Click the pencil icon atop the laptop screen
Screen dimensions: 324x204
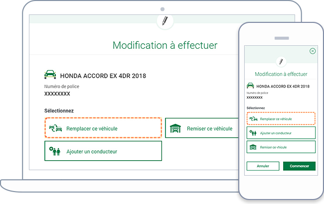click(x=165, y=21)
